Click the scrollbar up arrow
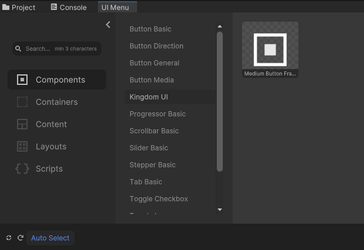The width and height of the screenshot is (364, 250). tap(220, 26)
